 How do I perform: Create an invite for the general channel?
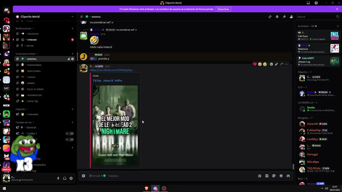click(x=69, y=59)
